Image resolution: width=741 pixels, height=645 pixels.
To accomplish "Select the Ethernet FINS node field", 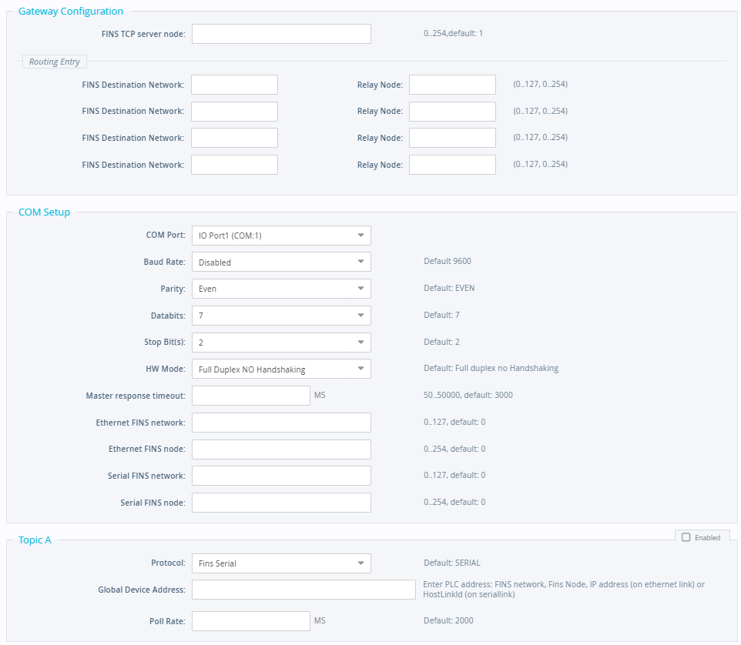I will [x=281, y=449].
